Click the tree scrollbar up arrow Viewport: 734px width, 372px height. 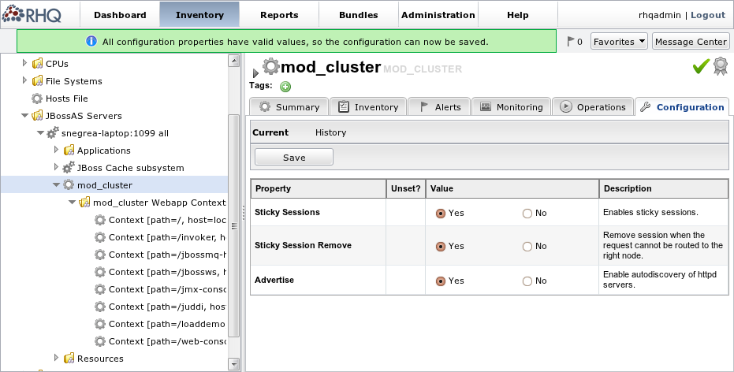[x=233, y=61]
